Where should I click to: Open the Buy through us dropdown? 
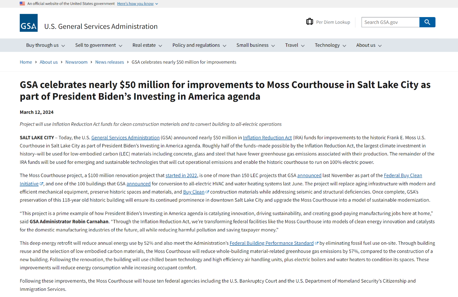click(x=45, y=45)
